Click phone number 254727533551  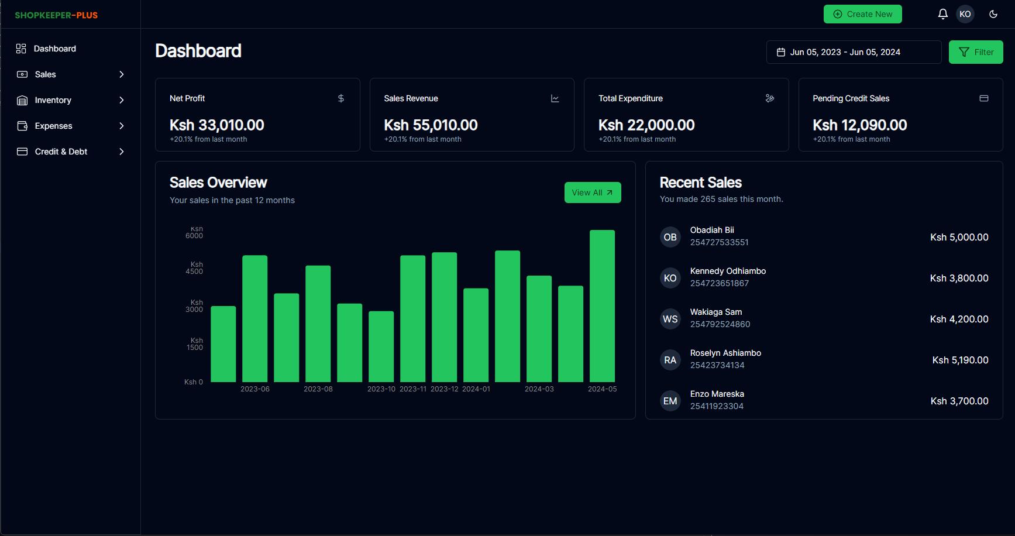click(720, 242)
